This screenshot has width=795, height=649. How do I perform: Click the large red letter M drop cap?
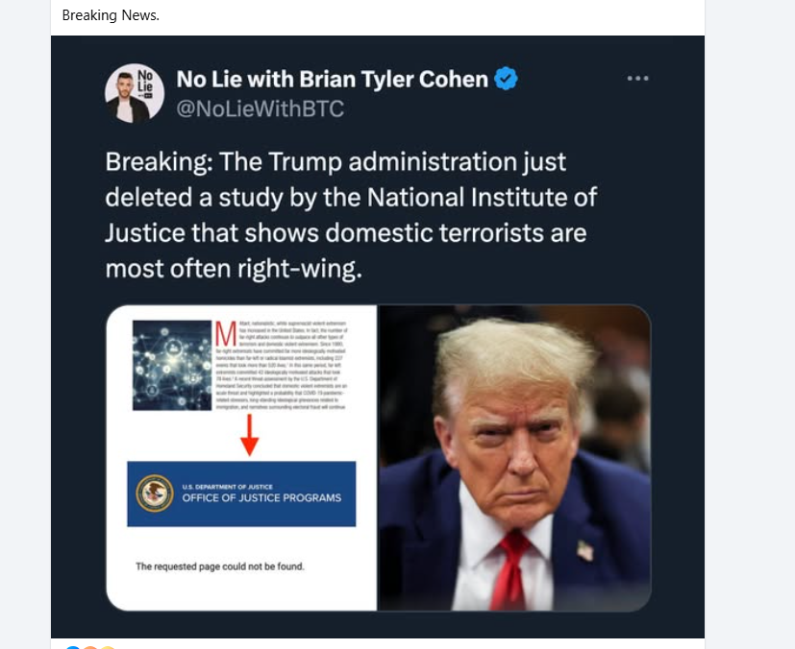coord(226,333)
